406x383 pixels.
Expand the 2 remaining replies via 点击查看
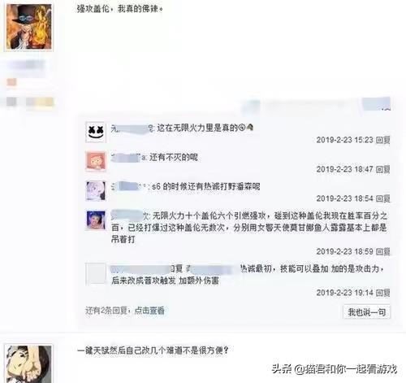point(149,311)
